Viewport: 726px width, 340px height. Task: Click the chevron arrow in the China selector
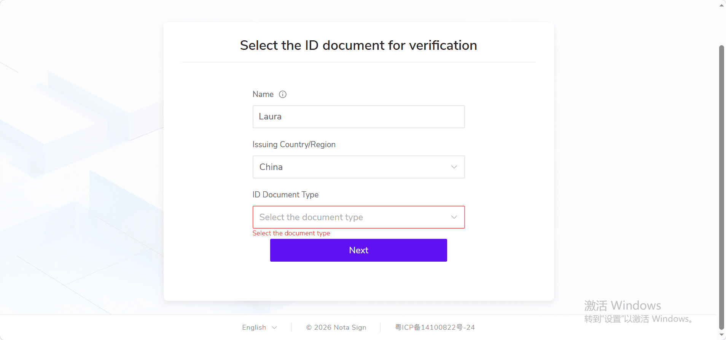[454, 167]
